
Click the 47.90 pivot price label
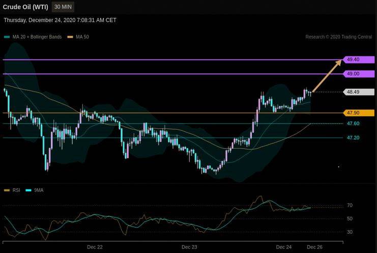(359, 113)
